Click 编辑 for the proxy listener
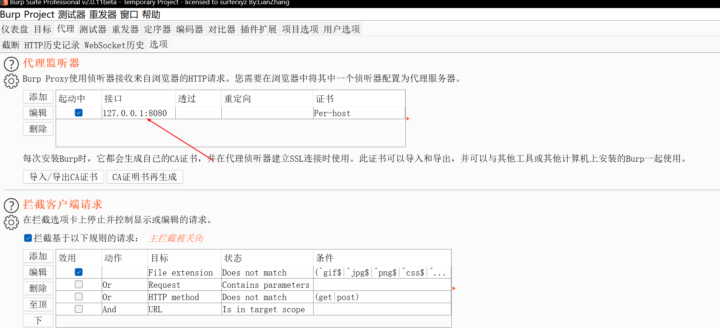 [38, 113]
